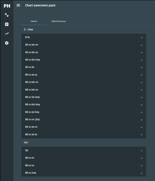Expand the HU SB row chevron
This screenshot has height=181, width=155.
pyautogui.click(x=142, y=151)
